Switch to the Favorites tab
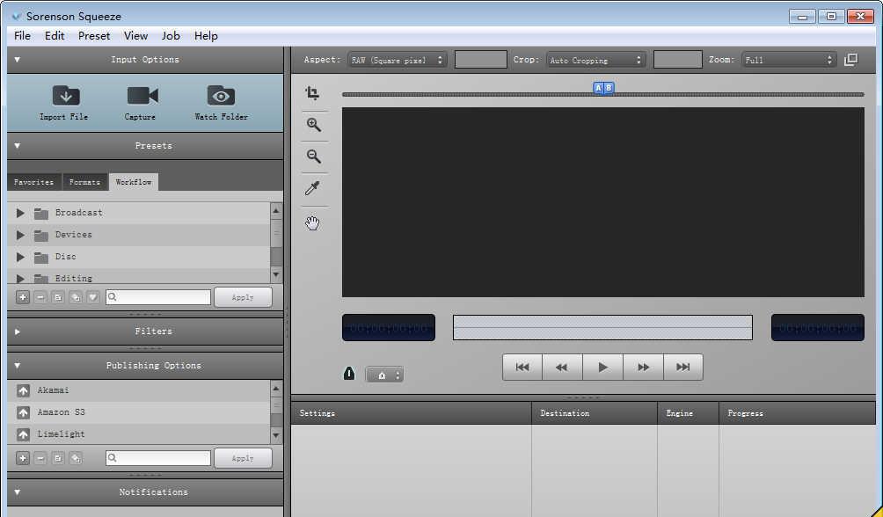Viewport: 883px width, 517px height. click(x=34, y=182)
